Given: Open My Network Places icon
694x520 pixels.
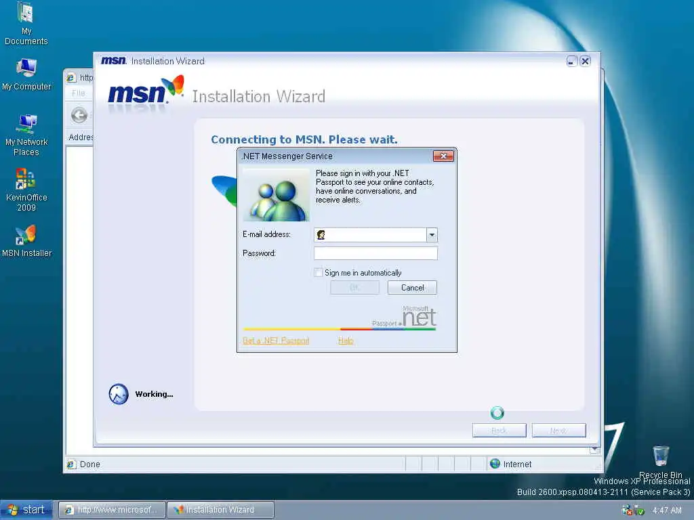Looking at the screenshot, I should click(x=26, y=135).
